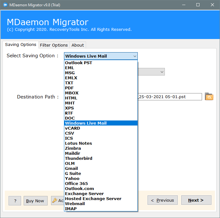220x218 pixels.
Task: Minimize the MDaemon Migrator window
Action: [184, 5]
